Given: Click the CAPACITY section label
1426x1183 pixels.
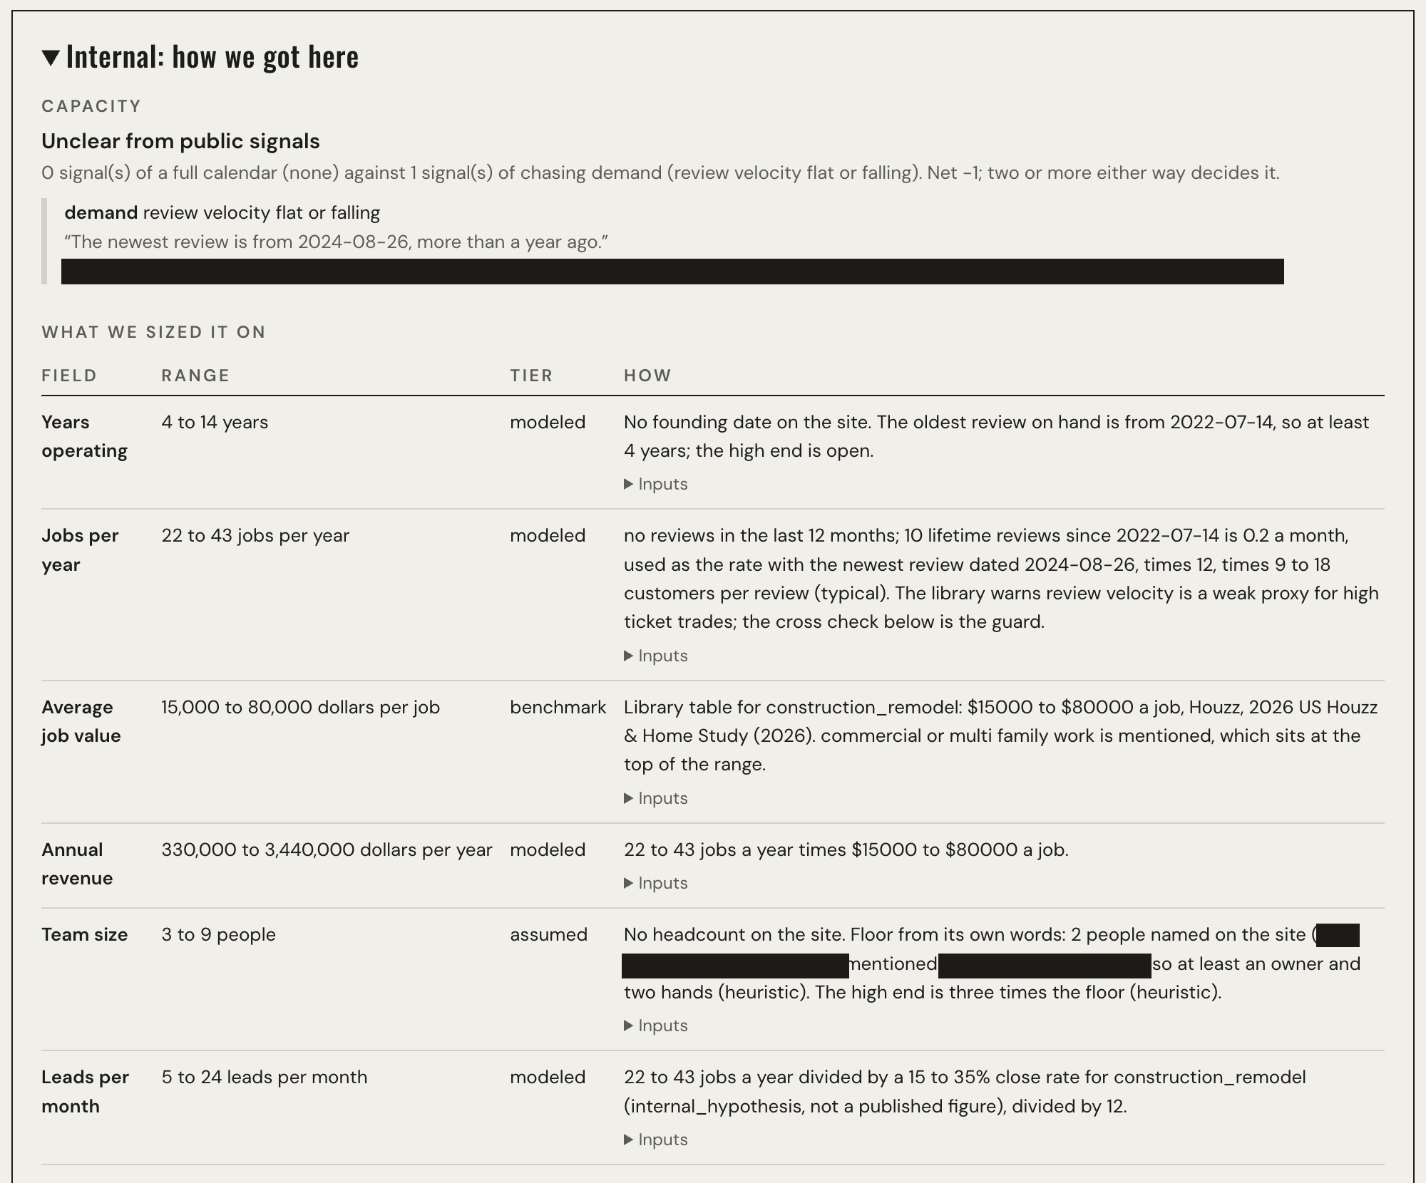Looking at the screenshot, I should [91, 106].
